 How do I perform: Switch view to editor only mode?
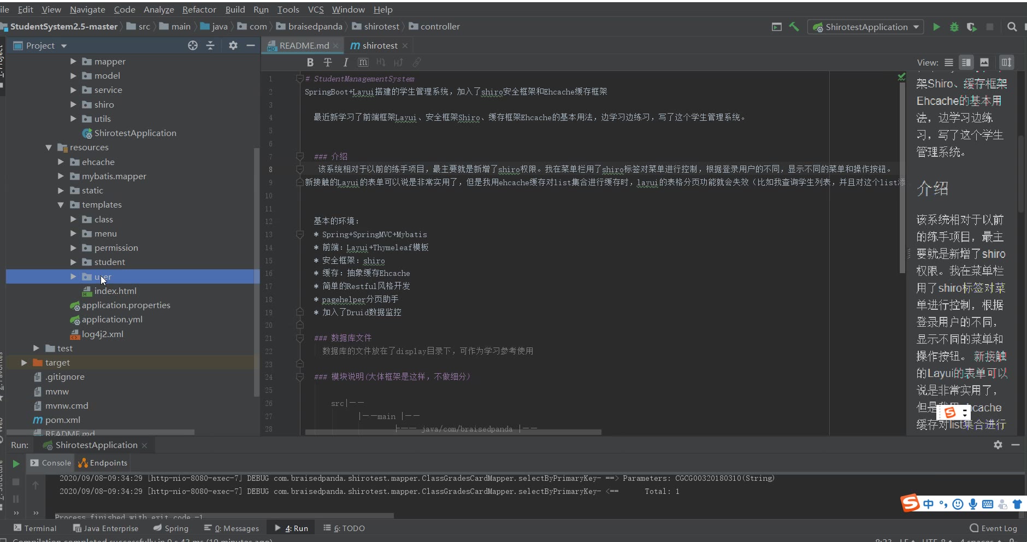point(949,62)
